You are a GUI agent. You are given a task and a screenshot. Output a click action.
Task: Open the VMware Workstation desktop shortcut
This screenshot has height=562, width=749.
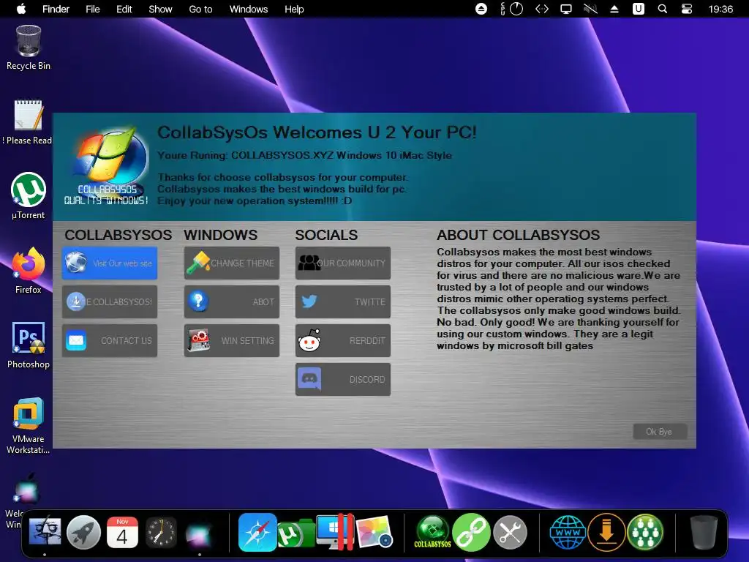[29, 425]
